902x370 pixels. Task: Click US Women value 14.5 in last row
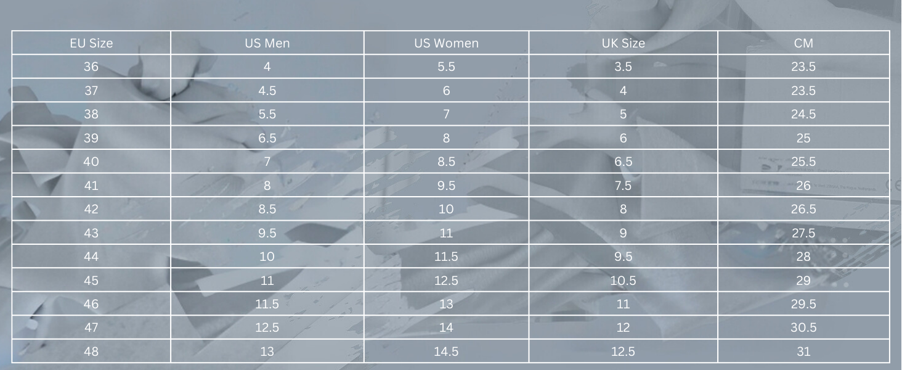[446, 351]
